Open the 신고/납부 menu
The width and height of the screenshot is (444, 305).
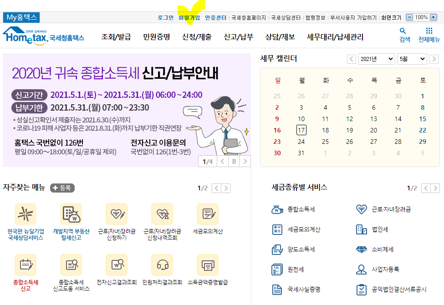pos(239,37)
